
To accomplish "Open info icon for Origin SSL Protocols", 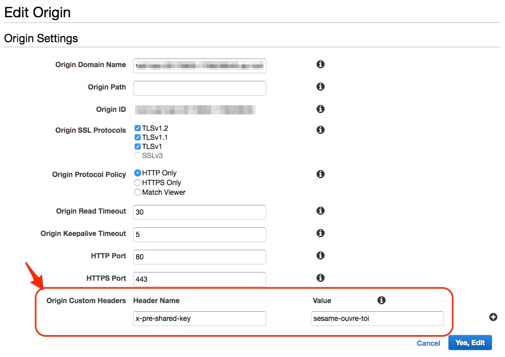I will coord(321,130).
